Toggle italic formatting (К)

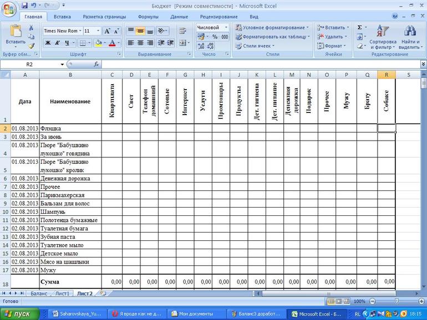click(x=58, y=43)
